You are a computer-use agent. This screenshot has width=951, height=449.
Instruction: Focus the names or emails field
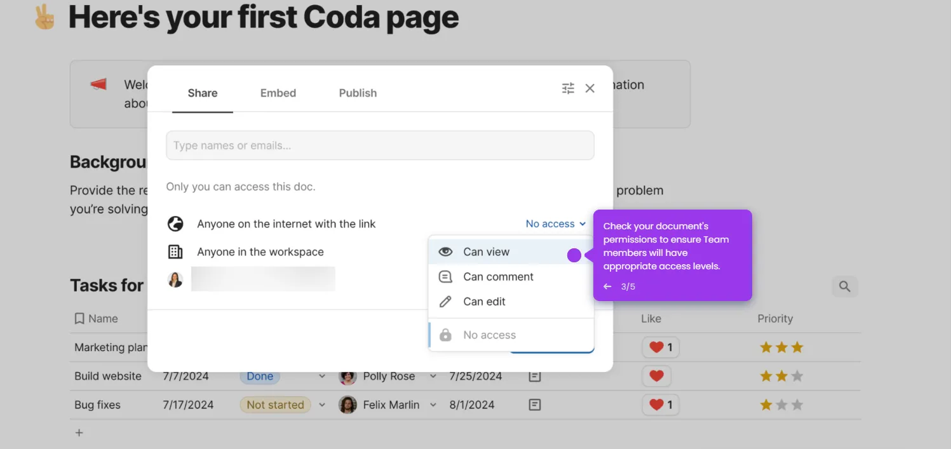pyautogui.click(x=380, y=145)
